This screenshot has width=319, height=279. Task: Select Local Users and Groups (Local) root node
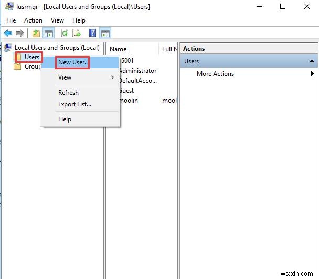point(57,48)
